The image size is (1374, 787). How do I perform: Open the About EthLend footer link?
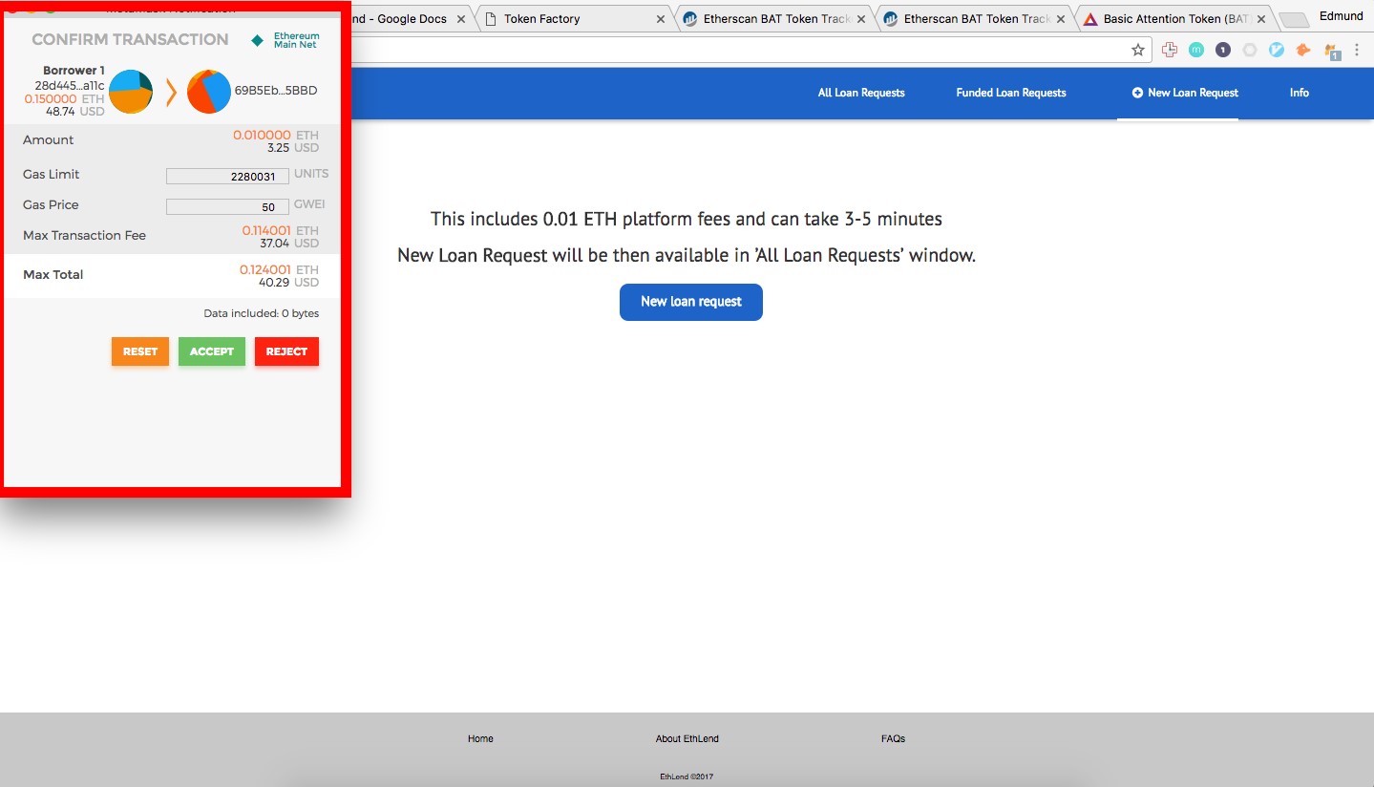coord(687,738)
